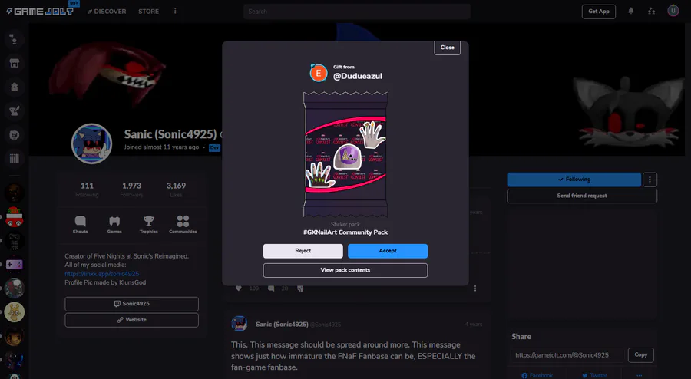The height and width of the screenshot is (379, 691).
Task: Open the yellow animatronic community avatar
Action: [x=14, y=312]
